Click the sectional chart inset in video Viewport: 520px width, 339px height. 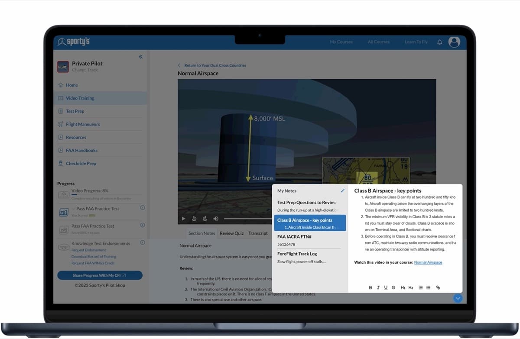(366, 171)
